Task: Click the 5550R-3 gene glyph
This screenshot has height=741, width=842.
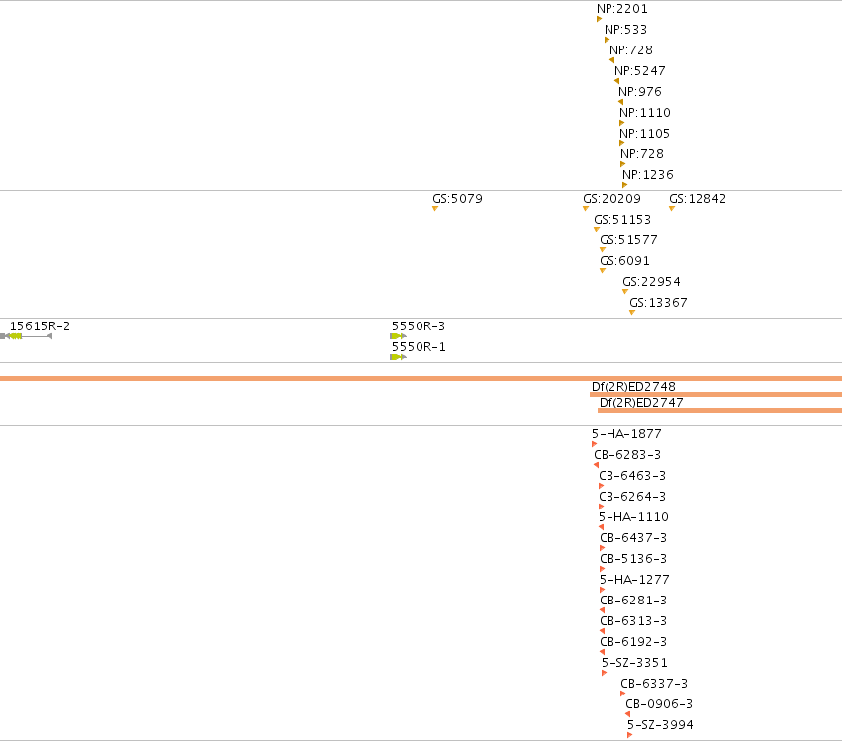Action: tap(398, 336)
